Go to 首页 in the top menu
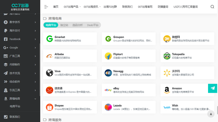 point(56,7)
